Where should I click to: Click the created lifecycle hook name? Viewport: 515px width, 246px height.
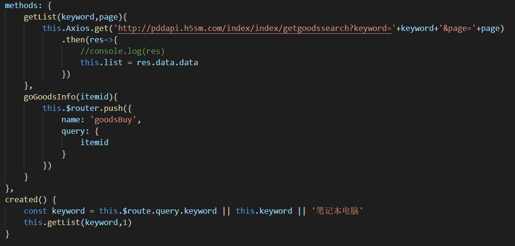[x=21, y=199]
